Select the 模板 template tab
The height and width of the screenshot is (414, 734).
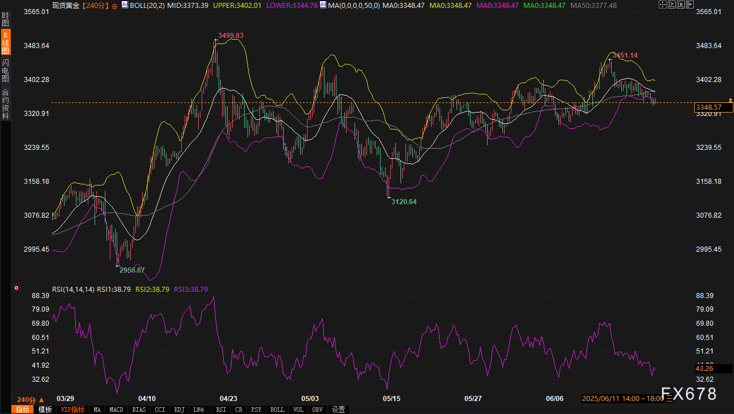45,409
